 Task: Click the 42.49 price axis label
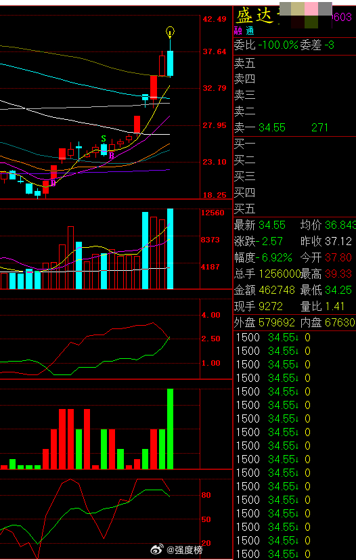[x=215, y=19]
